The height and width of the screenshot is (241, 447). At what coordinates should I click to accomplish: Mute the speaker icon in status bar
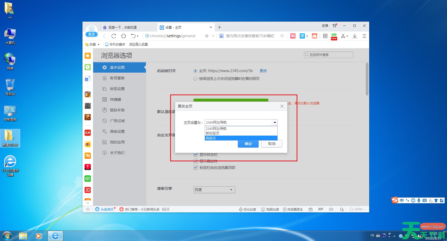pyautogui.click(x=331, y=209)
